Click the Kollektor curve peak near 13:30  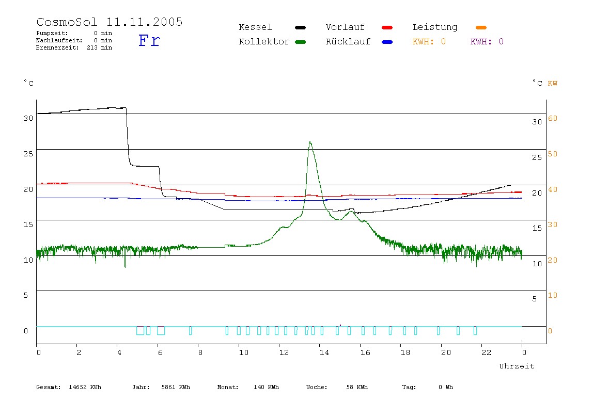tap(310, 143)
